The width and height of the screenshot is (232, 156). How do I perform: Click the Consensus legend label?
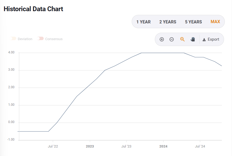coord(54,39)
